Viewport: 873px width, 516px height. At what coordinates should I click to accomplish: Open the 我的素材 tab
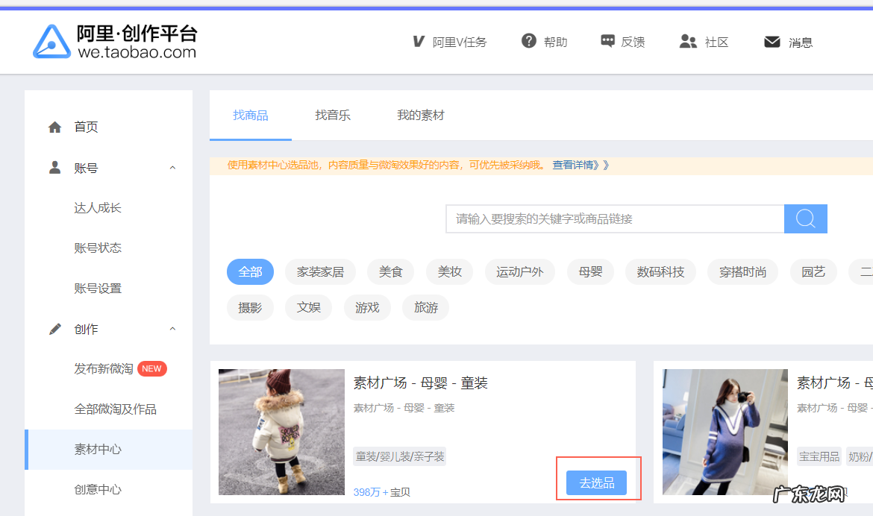[420, 116]
